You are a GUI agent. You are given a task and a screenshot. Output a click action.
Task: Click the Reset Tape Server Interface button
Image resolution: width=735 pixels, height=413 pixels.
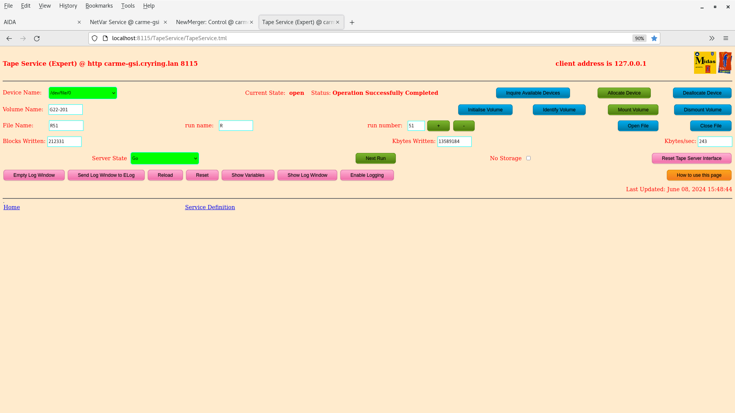pos(691,158)
